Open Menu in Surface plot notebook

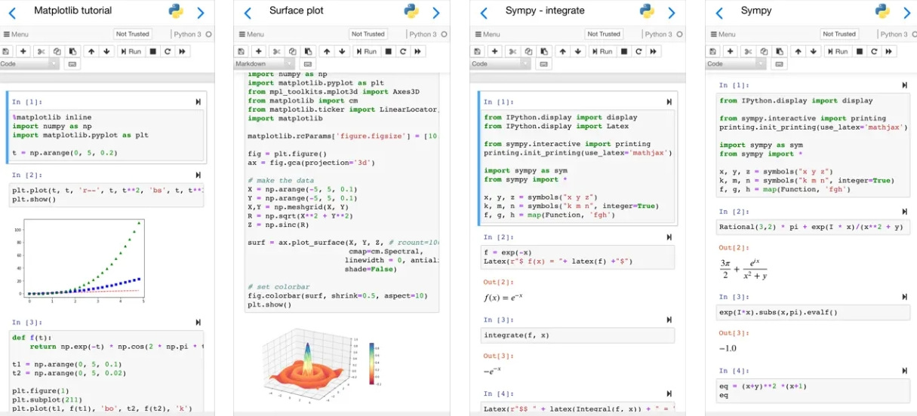(251, 34)
